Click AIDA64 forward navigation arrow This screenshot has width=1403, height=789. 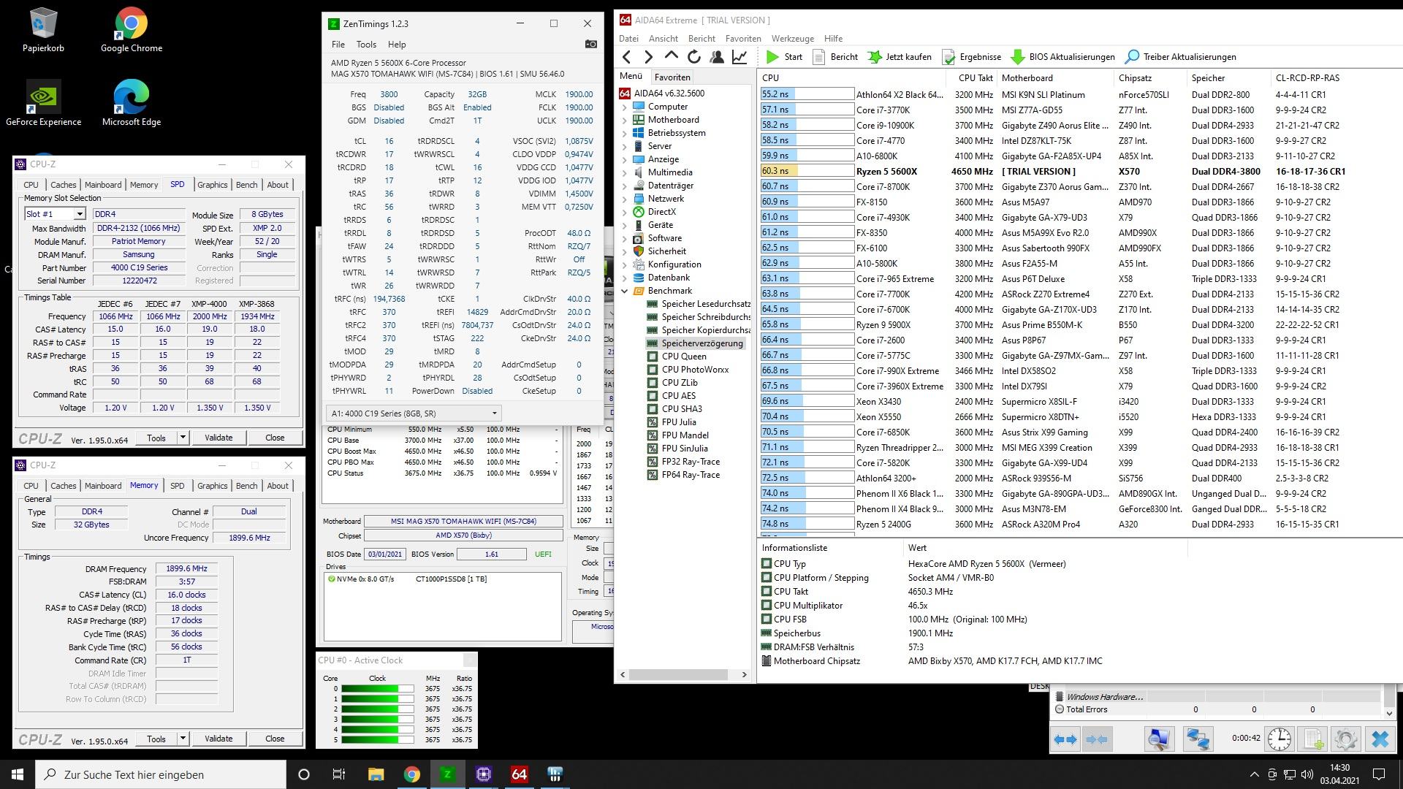pos(648,57)
